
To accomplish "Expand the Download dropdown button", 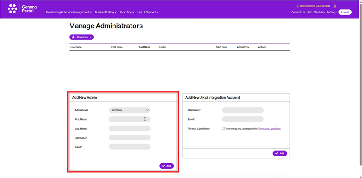I will click(x=82, y=37).
